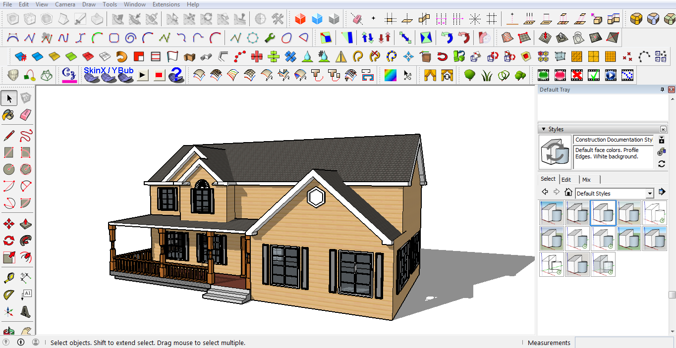
Task: Click the green wrench icon
Action: click(270, 38)
